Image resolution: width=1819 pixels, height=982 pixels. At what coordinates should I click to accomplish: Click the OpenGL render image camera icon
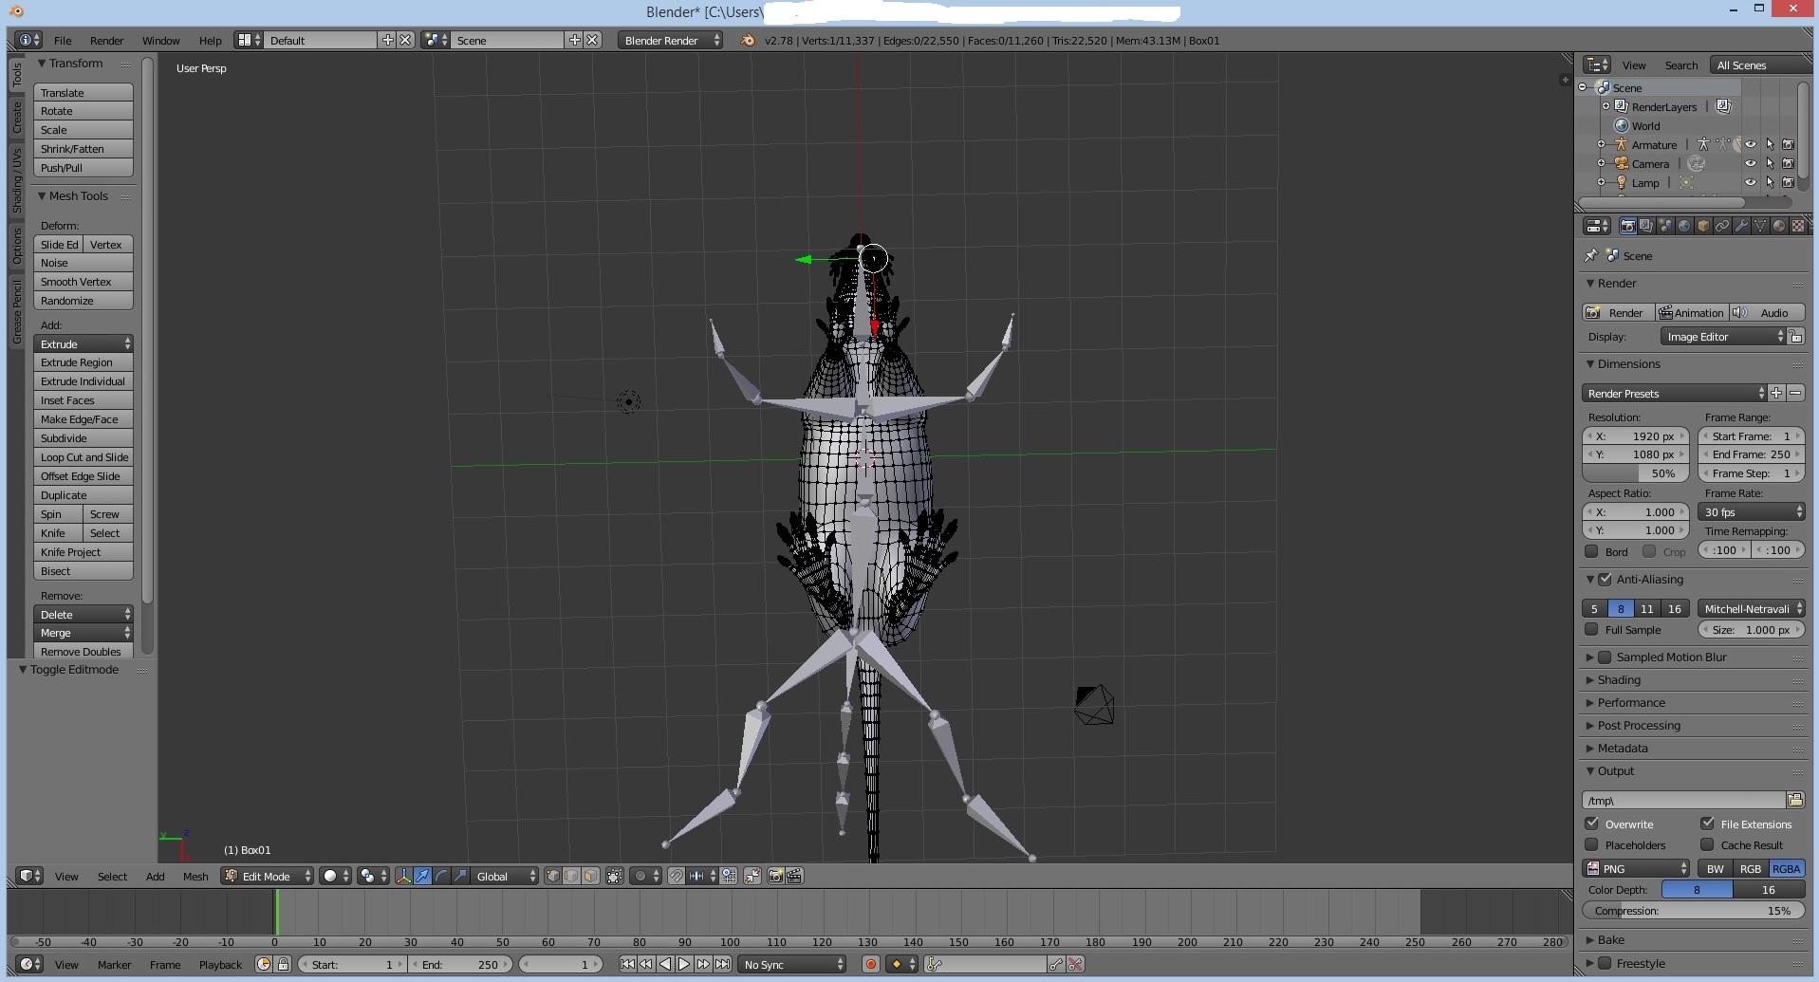click(x=775, y=876)
